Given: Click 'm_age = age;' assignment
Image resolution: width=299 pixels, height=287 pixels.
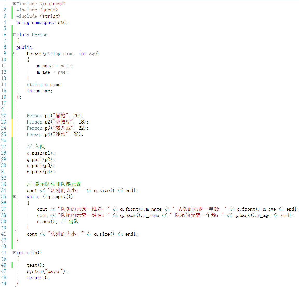Looking at the screenshot, I should click(52, 72).
